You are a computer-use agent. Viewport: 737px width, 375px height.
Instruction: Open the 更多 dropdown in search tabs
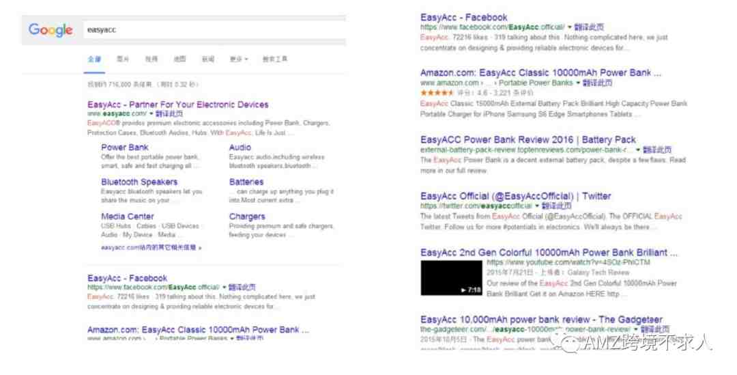239,59
